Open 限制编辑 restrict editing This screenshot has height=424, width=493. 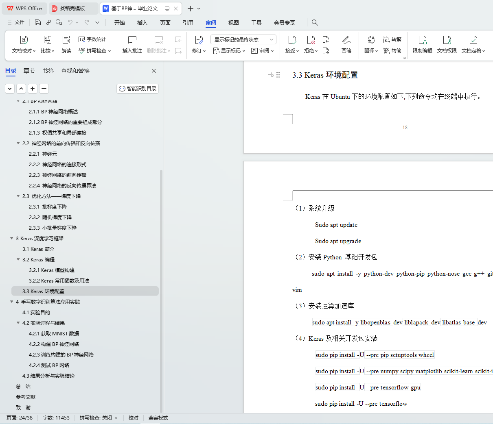pyautogui.click(x=423, y=45)
